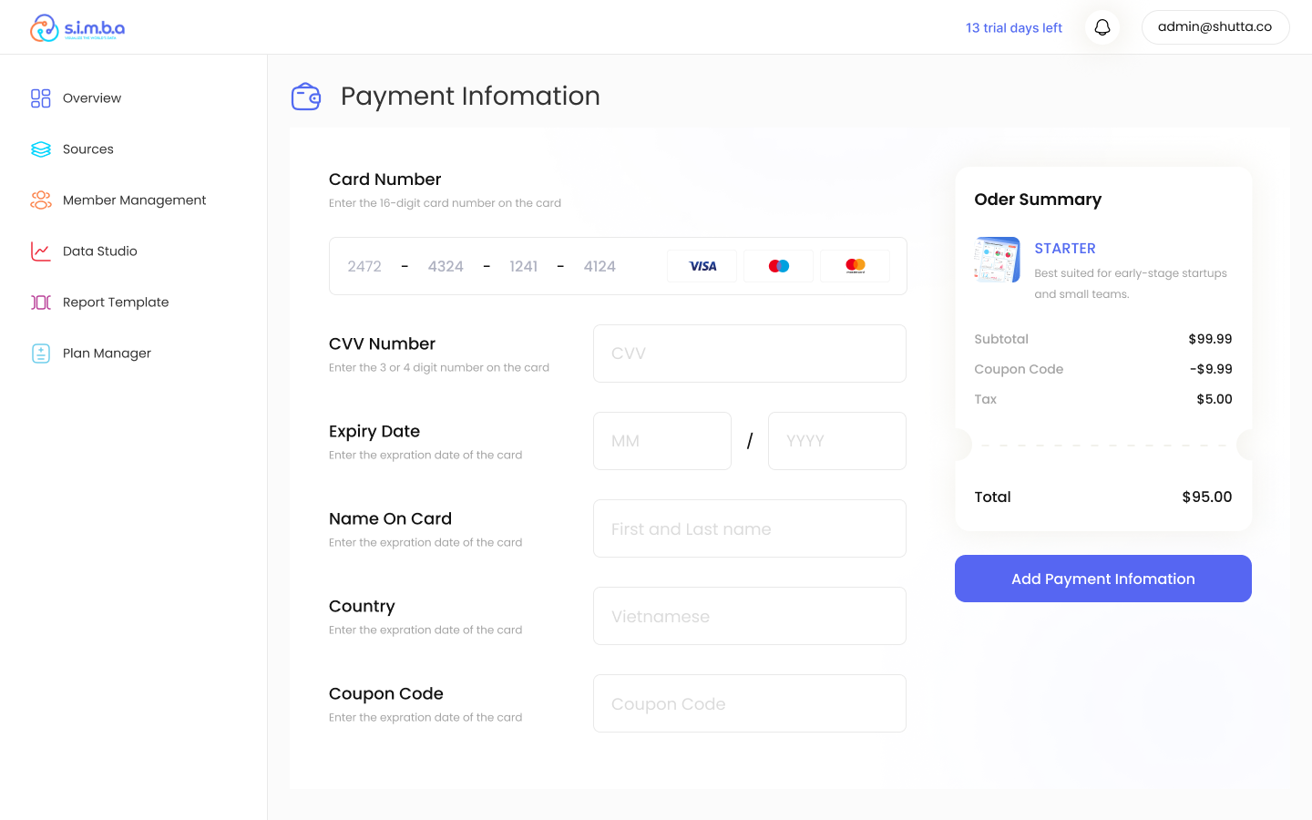Focus the last card number segment 4124
This screenshot has width=1312, height=820.
[600, 266]
